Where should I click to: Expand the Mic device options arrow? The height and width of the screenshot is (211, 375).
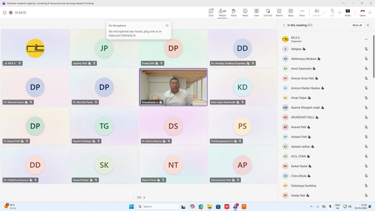click(339, 13)
